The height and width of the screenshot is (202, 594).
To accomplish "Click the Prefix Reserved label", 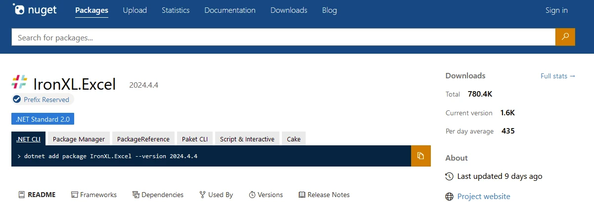I will point(46,100).
